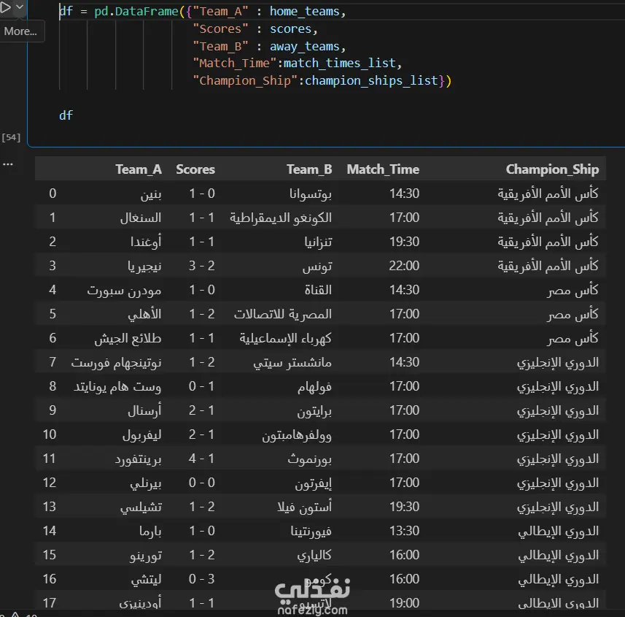Click the Team_B column header
The image size is (625, 617).
(x=309, y=169)
